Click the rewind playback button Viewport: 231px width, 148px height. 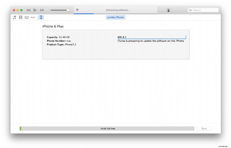(x=28, y=10)
